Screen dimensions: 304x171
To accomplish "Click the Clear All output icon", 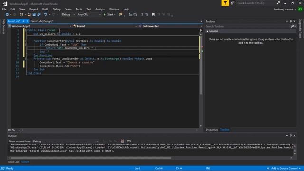I will pos(123,141).
